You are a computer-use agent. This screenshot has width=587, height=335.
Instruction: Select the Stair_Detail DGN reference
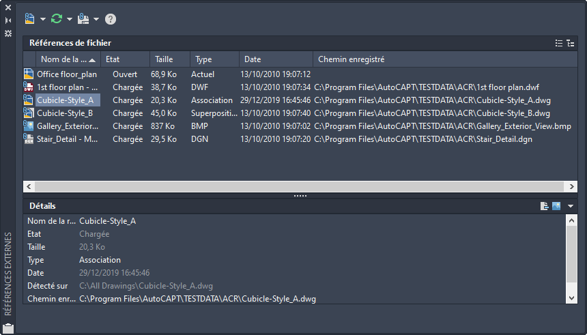pyautogui.click(x=67, y=139)
